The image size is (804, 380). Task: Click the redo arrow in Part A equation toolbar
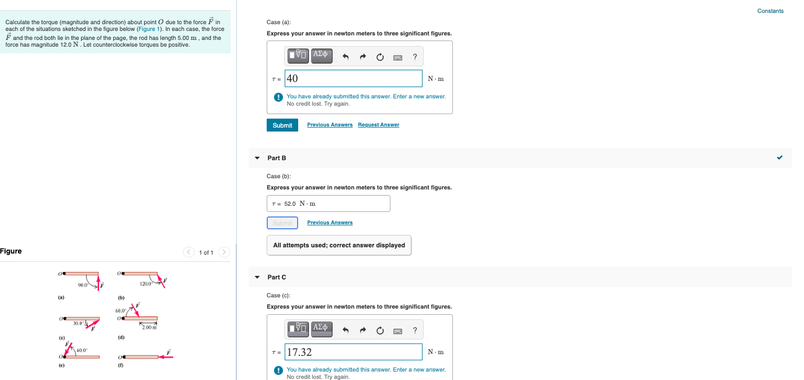[363, 56]
